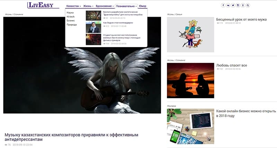Open 'Какой онлайн бизнес можно открыть' headline
Viewport: 277px width, 148px height.
point(246,113)
